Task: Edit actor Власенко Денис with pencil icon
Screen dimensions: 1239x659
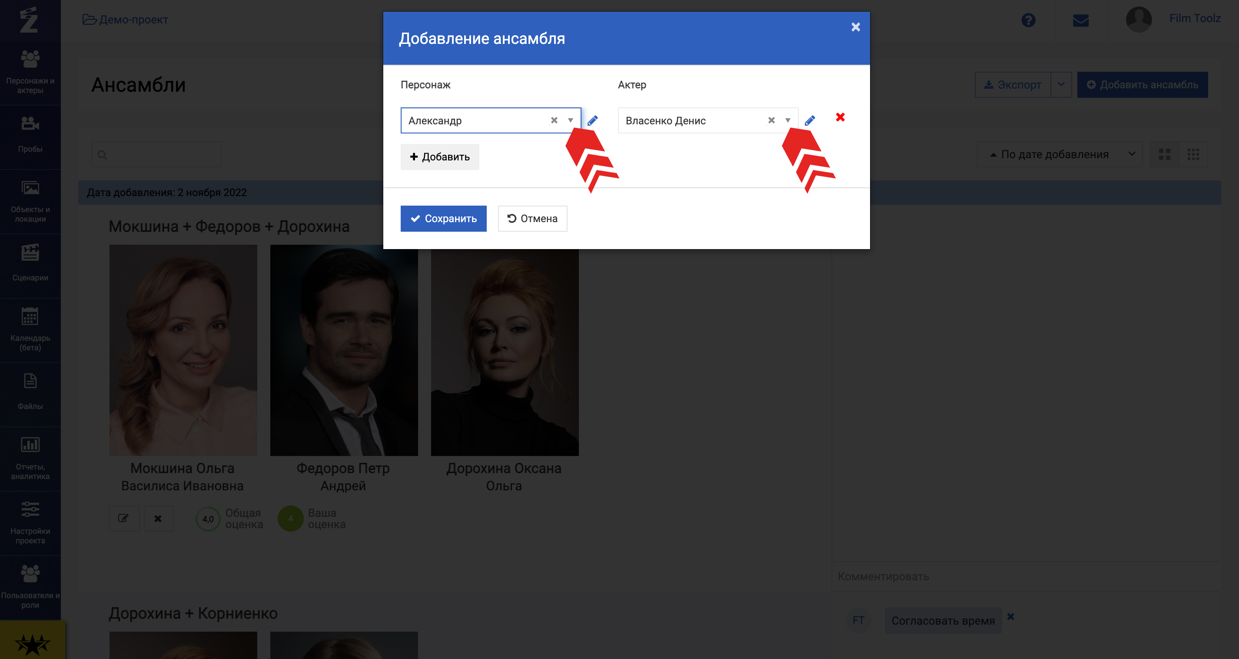Action: [810, 120]
